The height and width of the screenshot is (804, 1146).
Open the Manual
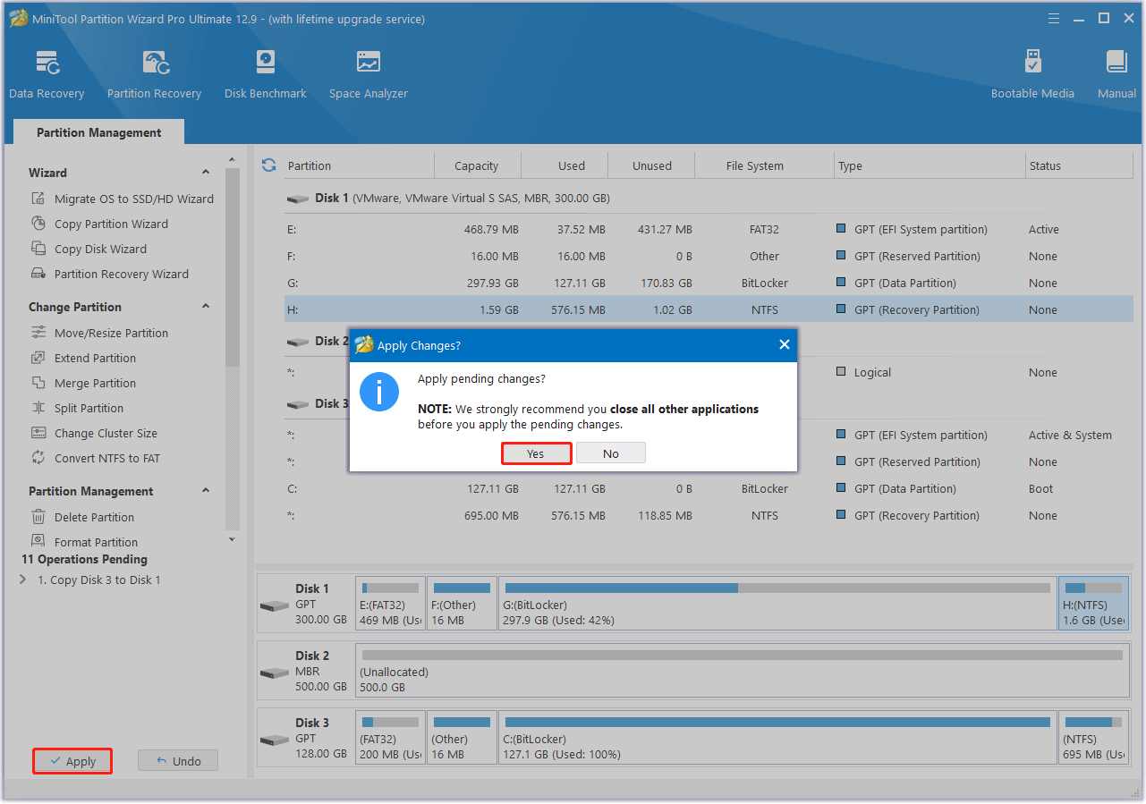[1116, 74]
